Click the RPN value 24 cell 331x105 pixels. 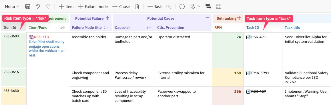pyautogui.click(x=228, y=50)
